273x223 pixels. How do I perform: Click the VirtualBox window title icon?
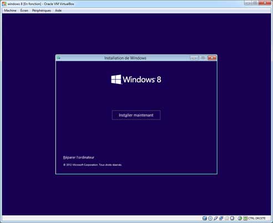point(4,4)
